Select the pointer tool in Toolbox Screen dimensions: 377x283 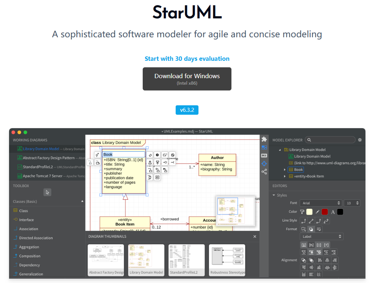47,192
